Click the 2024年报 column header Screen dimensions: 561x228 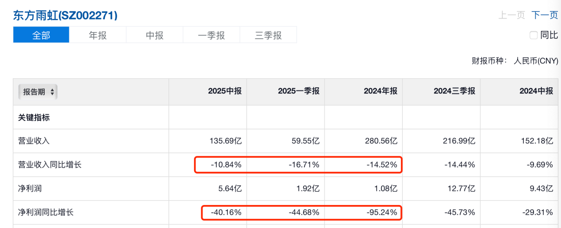[380, 91]
